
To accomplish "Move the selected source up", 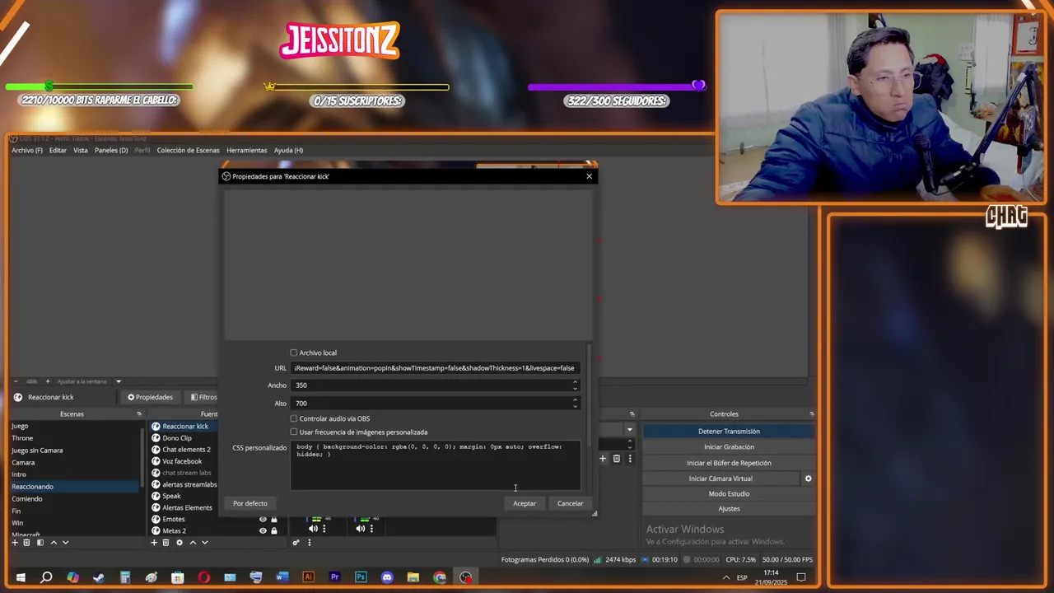I will click(x=194, y=543).
